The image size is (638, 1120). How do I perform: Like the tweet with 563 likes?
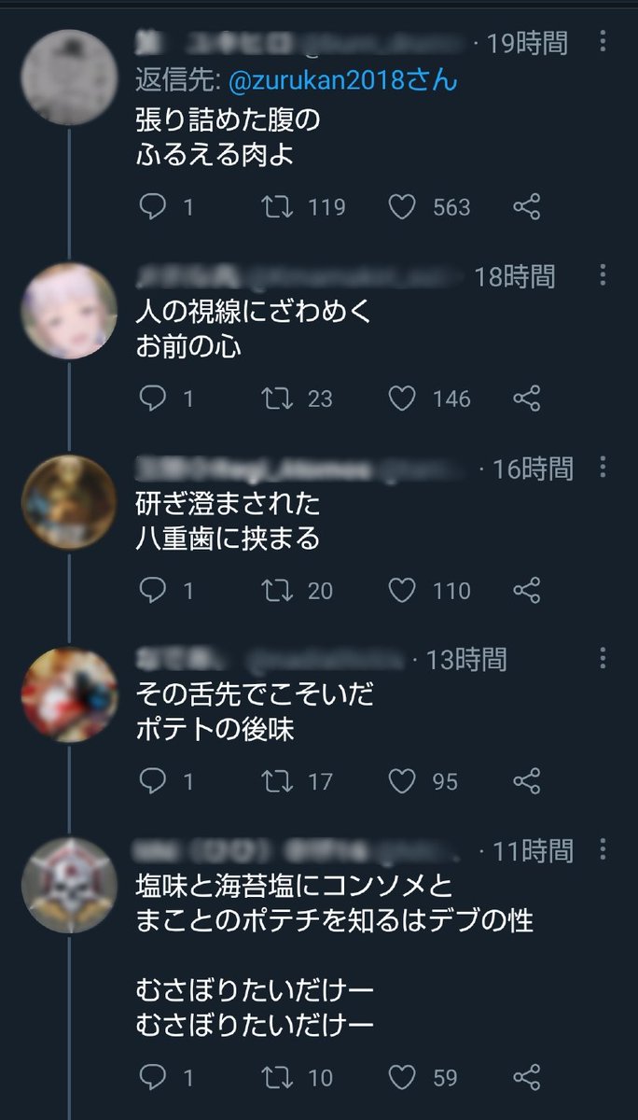(x=402, y=207)
